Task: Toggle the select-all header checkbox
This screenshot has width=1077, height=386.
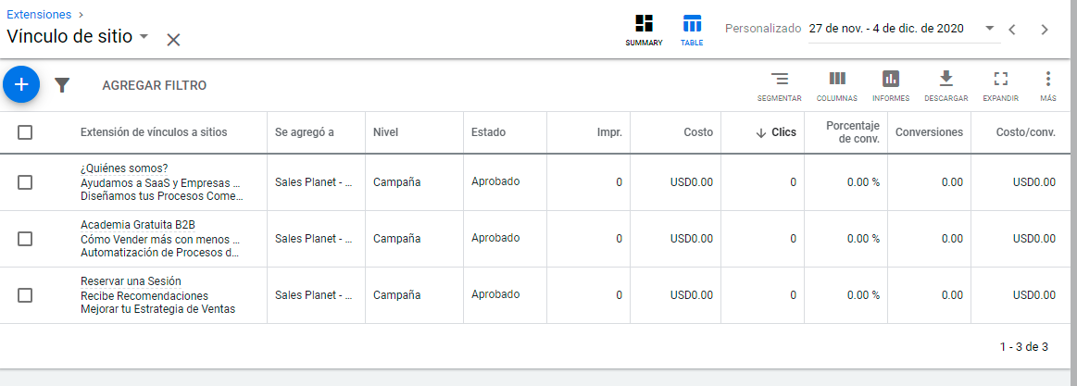Action: (x=25, y=132)
